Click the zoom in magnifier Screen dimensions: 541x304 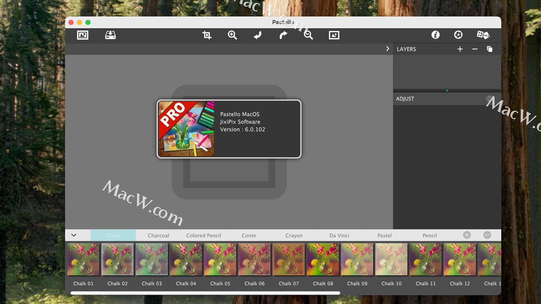coord(232,35)
